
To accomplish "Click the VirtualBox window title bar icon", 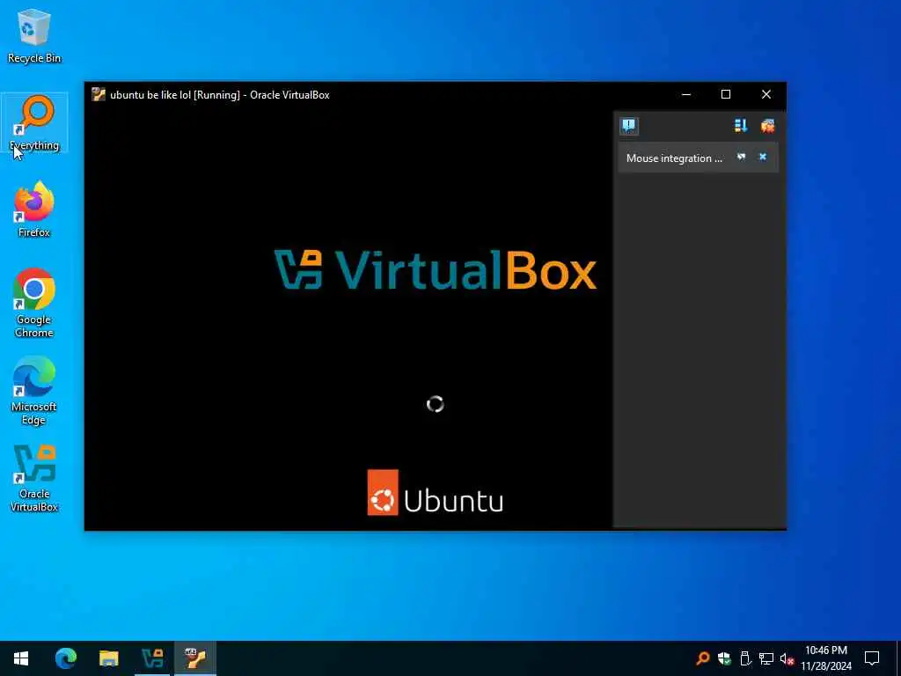I will [x=99, y=95].
